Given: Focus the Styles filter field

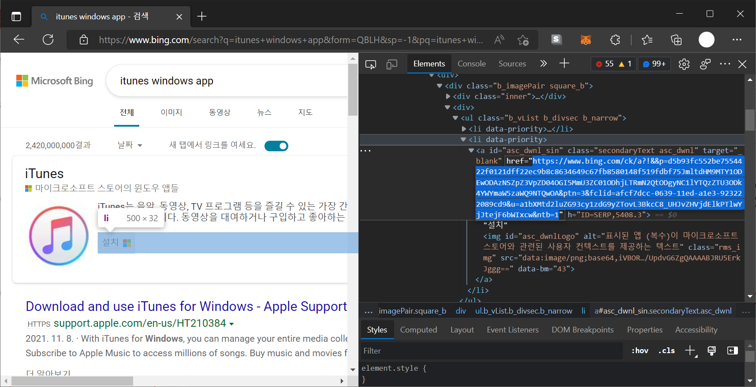Looking at the screenshot, I should tap(492, 351).
